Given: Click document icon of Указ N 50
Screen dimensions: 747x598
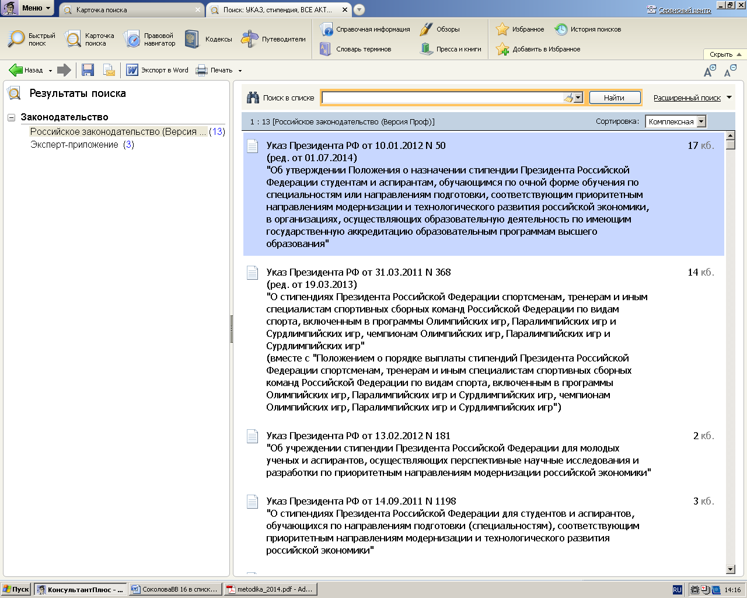Looking at the screenshot, I should pyautogui.click(x=252, y=146).
